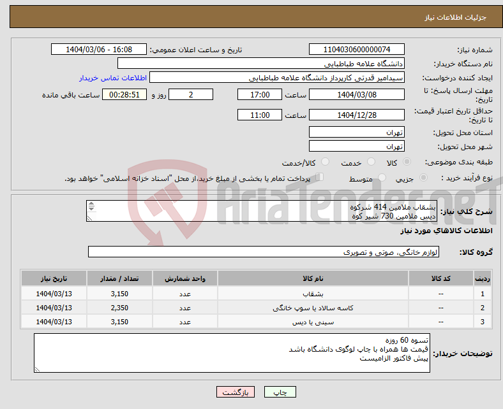This screenshot has width=503, height=409.
Task: Click the شماره نیاز field 1104030600000074
Action: (x=356, y=50)
